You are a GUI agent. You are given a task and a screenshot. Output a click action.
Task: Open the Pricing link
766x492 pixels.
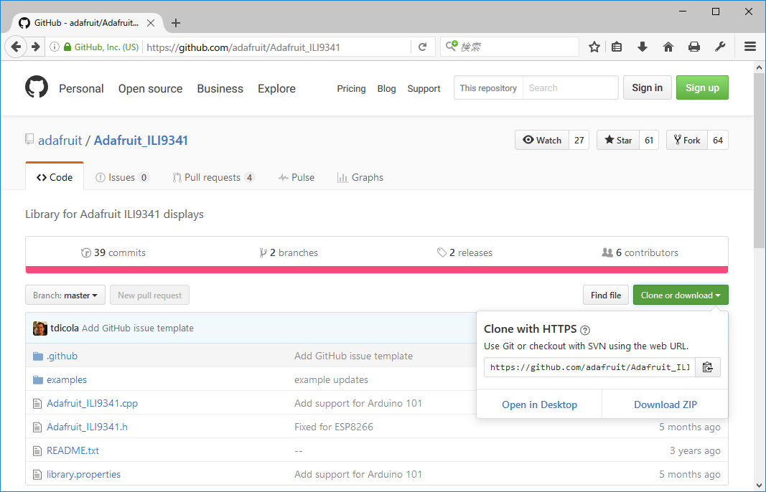tap(351, 88)
